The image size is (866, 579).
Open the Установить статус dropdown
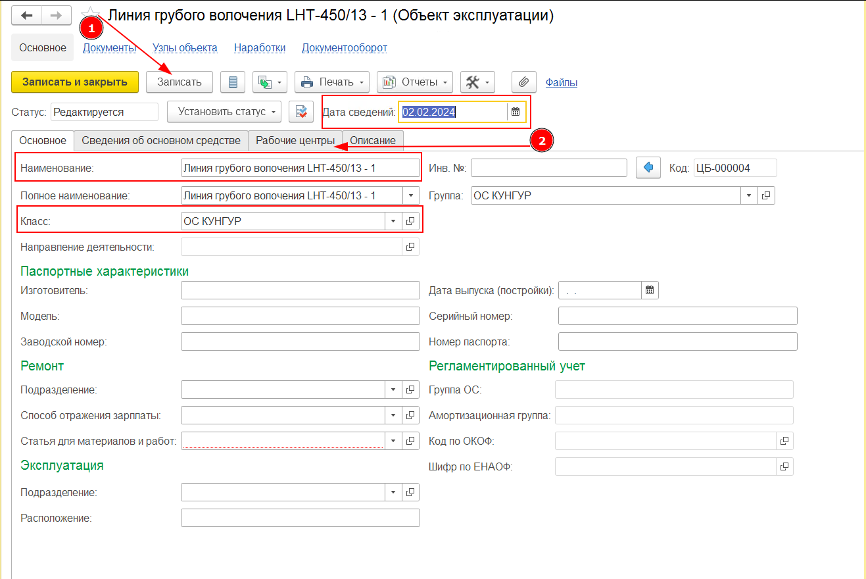(224, 112)
